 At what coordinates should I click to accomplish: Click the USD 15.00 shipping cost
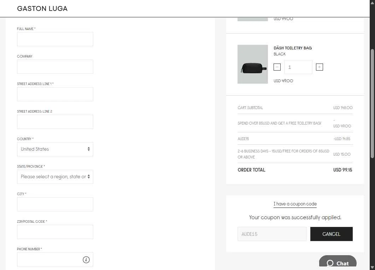click(x=342, y=154)
